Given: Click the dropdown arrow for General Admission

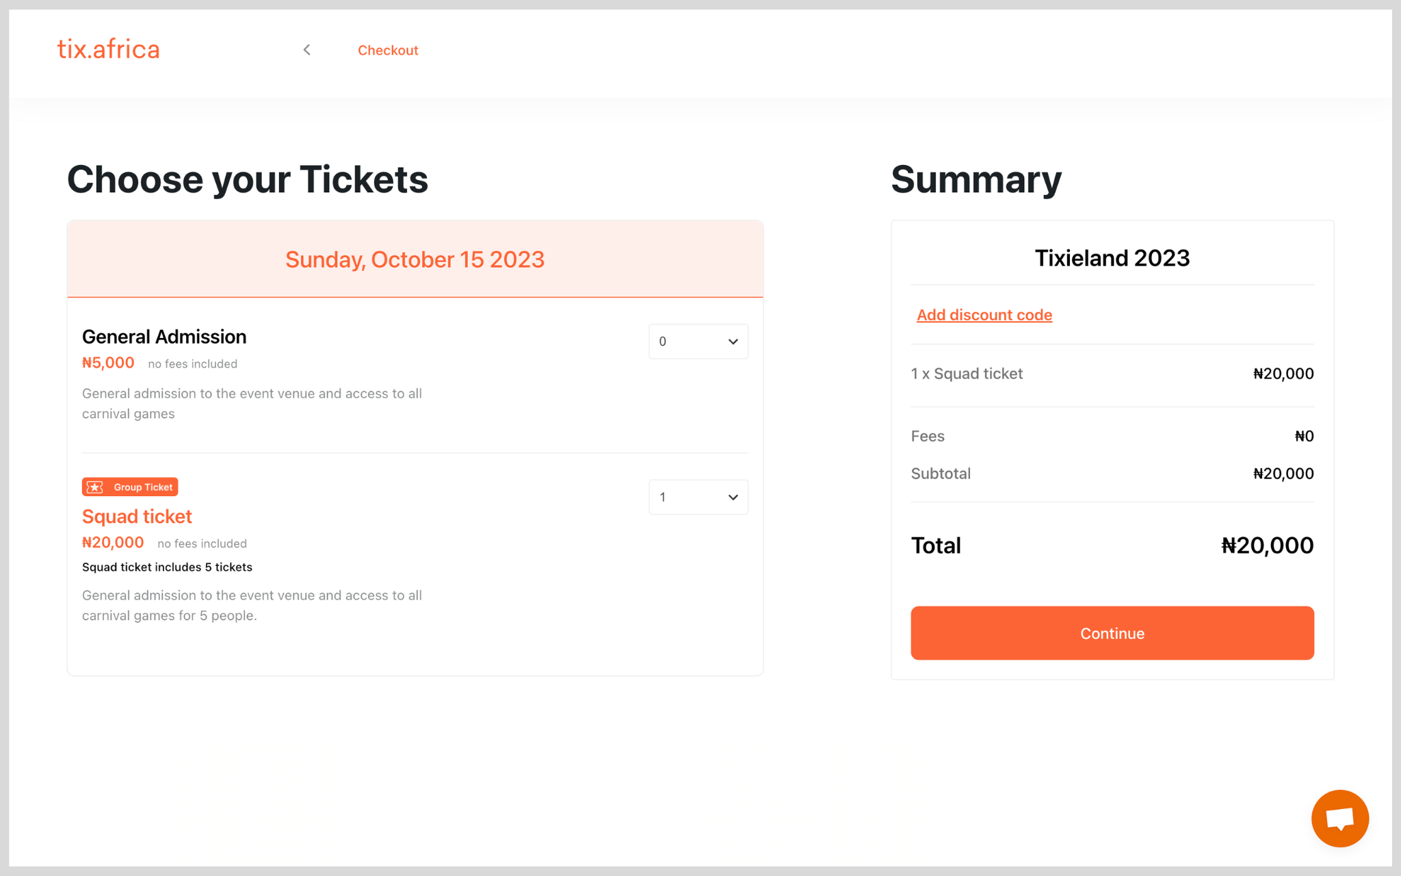Looking at the screenshot, I should [732, 341].
